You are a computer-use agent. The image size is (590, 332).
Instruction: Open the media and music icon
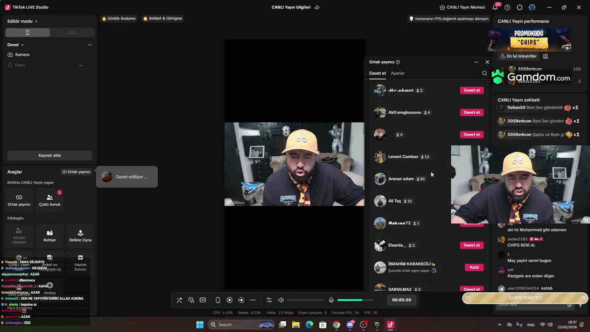191,300
